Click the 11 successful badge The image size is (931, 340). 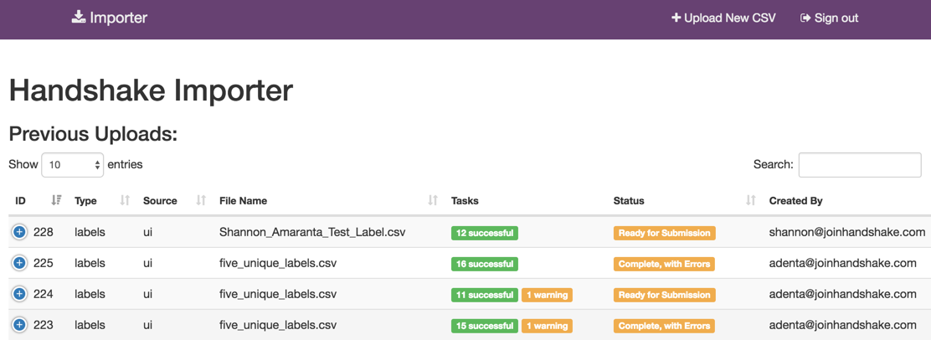pos(485,295)
